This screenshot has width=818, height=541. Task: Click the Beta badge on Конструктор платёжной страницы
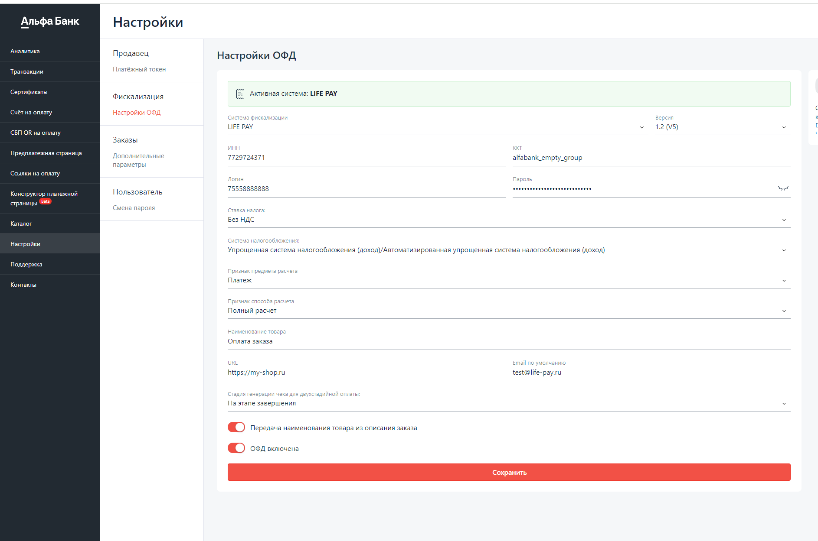(46, 201)
